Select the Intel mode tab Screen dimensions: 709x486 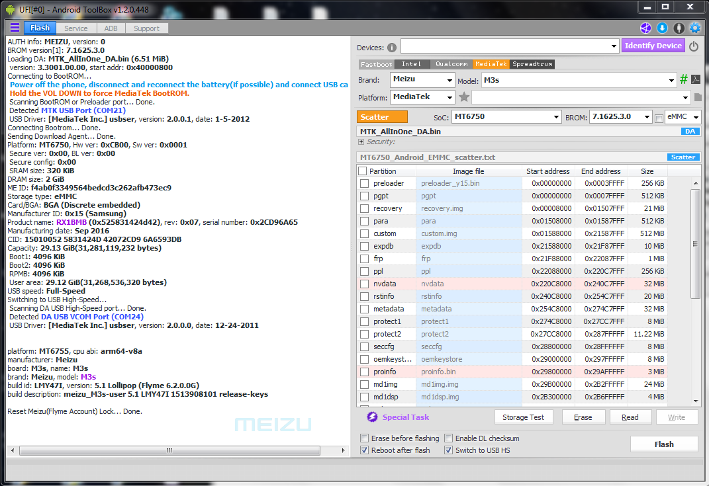[412, 64]
